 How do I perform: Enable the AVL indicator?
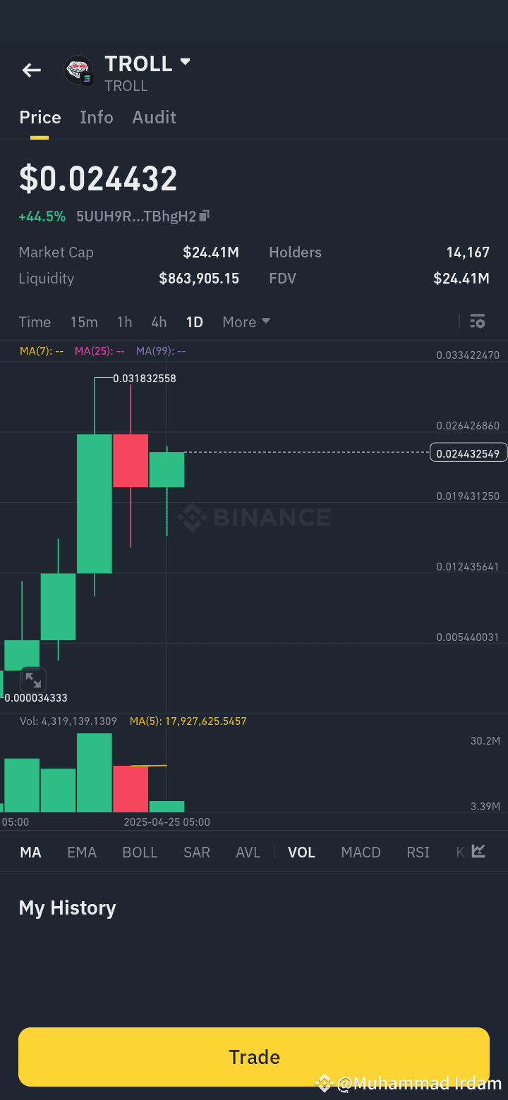point(248,852)
